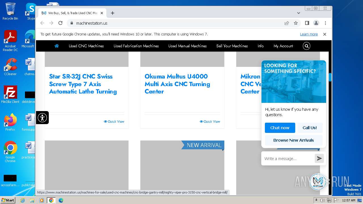Click the volume speaker tray icon
Screen dimensions: 363x204
pos(322,200)
